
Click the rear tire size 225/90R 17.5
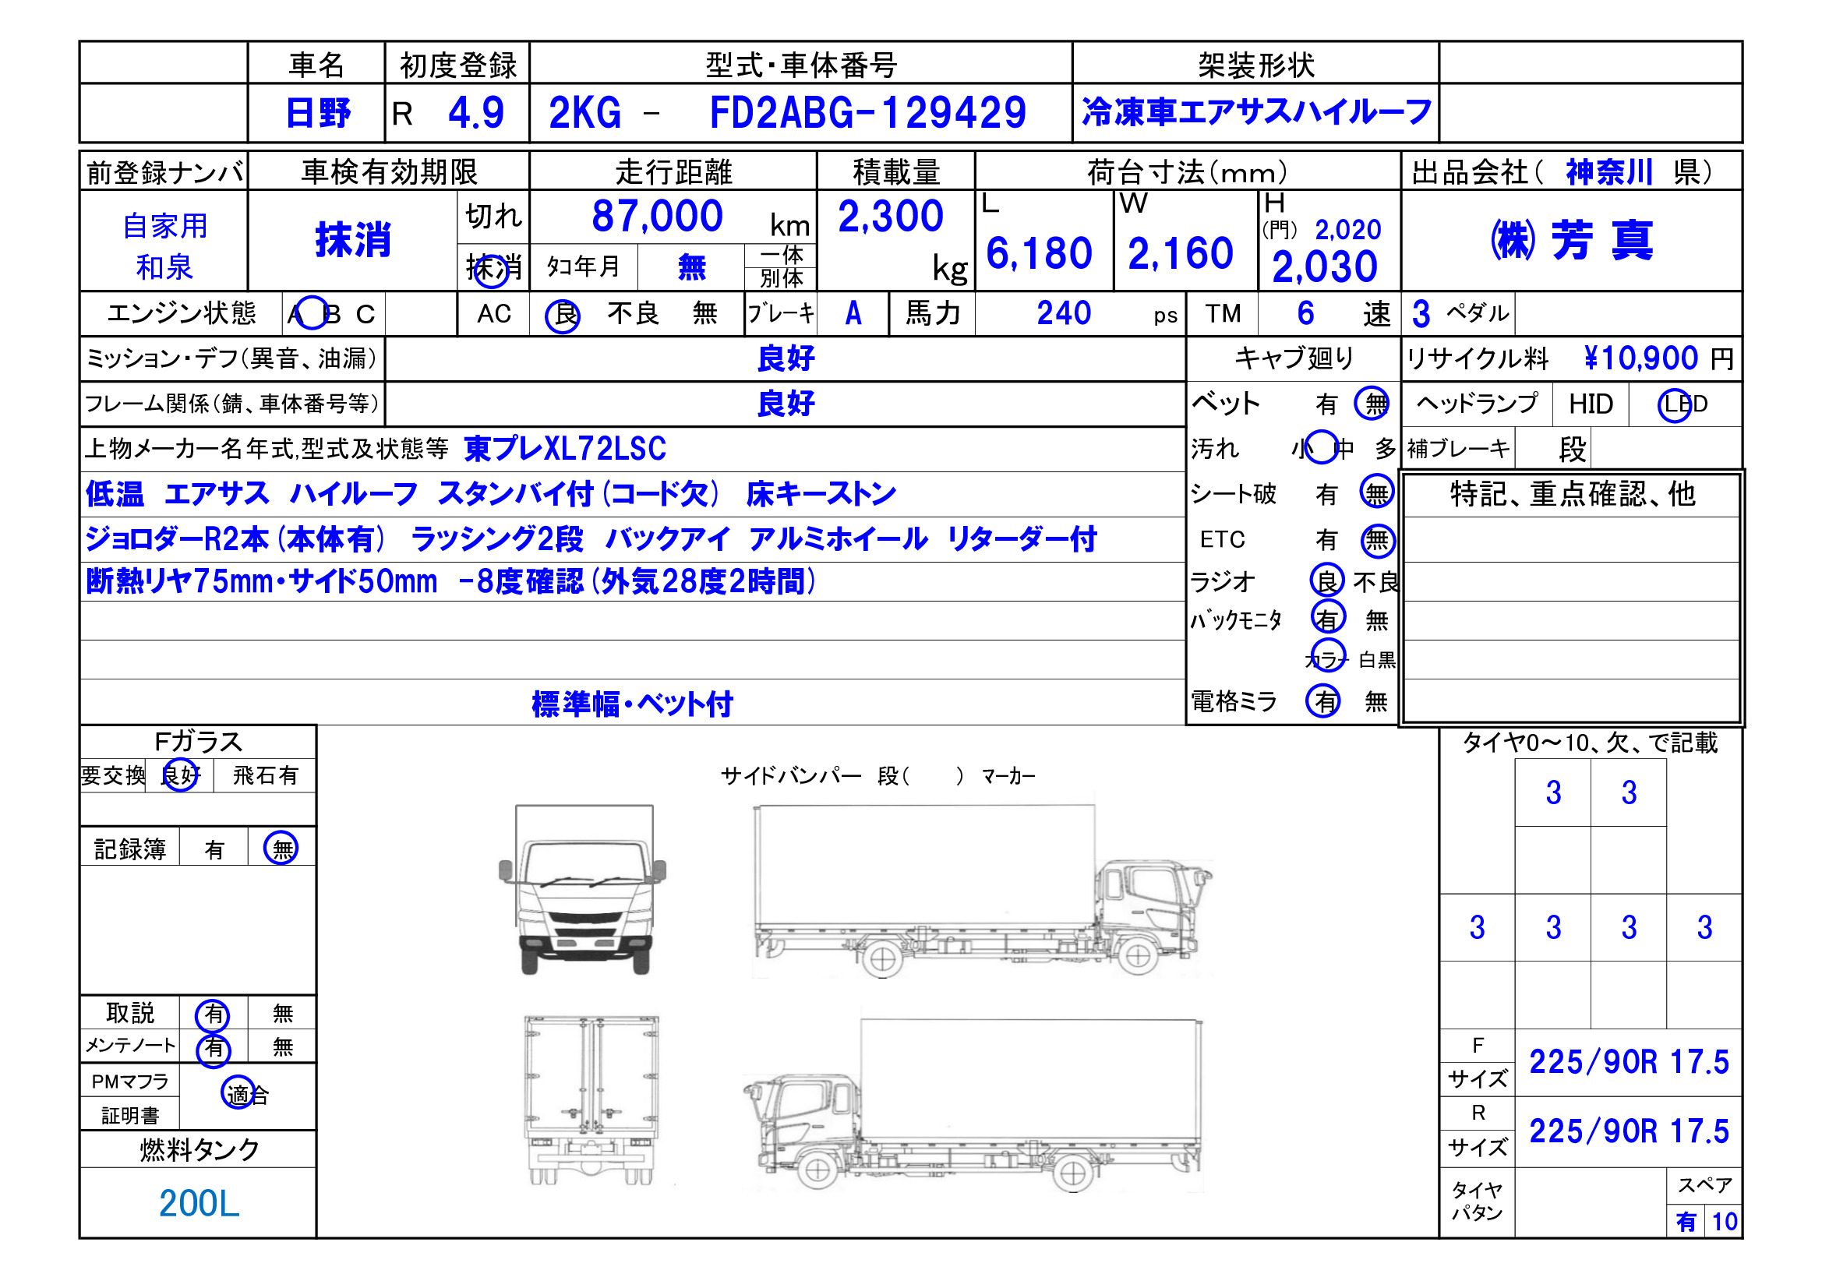[x=1629, y=1131]
